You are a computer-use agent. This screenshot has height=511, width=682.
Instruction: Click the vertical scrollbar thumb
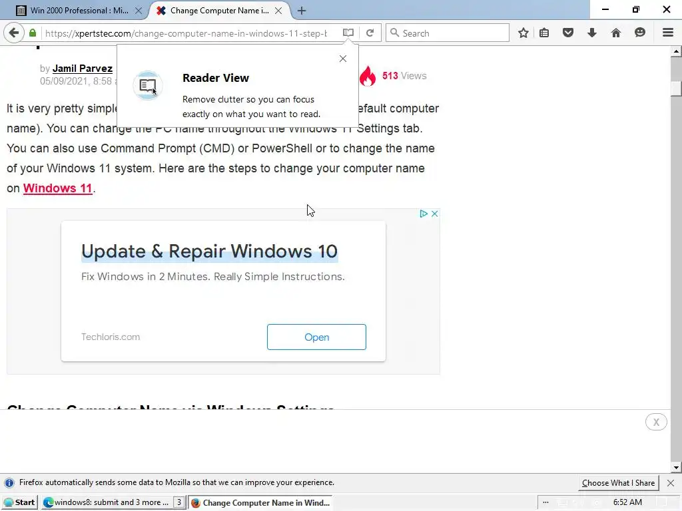(676, 88)
